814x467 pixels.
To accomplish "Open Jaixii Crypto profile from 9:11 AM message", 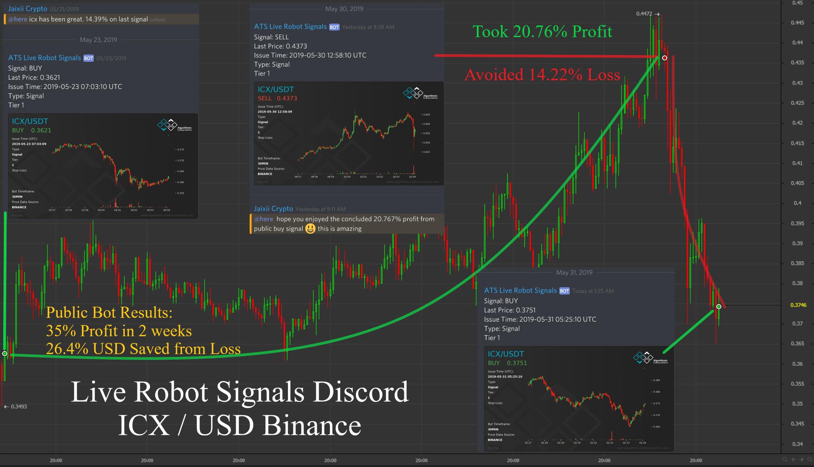I will (x=273, y=209).
